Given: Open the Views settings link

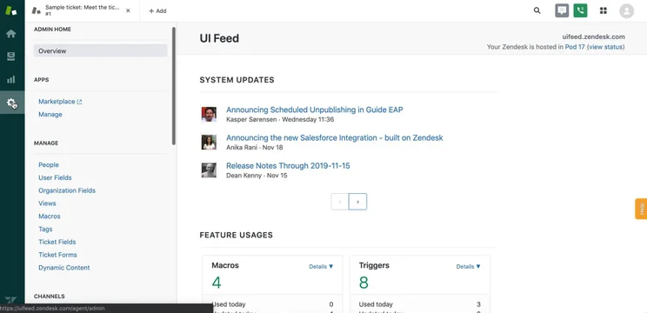Looking at the screenshot, I should point(47,203).
